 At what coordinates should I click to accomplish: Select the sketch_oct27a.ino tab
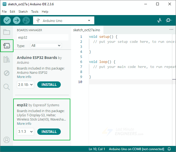click(x=86, y=30)
